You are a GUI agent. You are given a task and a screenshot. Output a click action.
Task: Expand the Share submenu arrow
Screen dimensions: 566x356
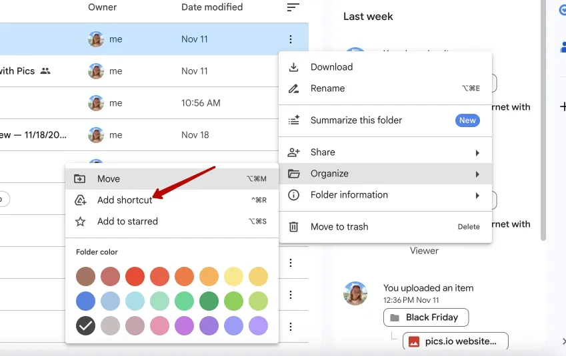(477, 153)
